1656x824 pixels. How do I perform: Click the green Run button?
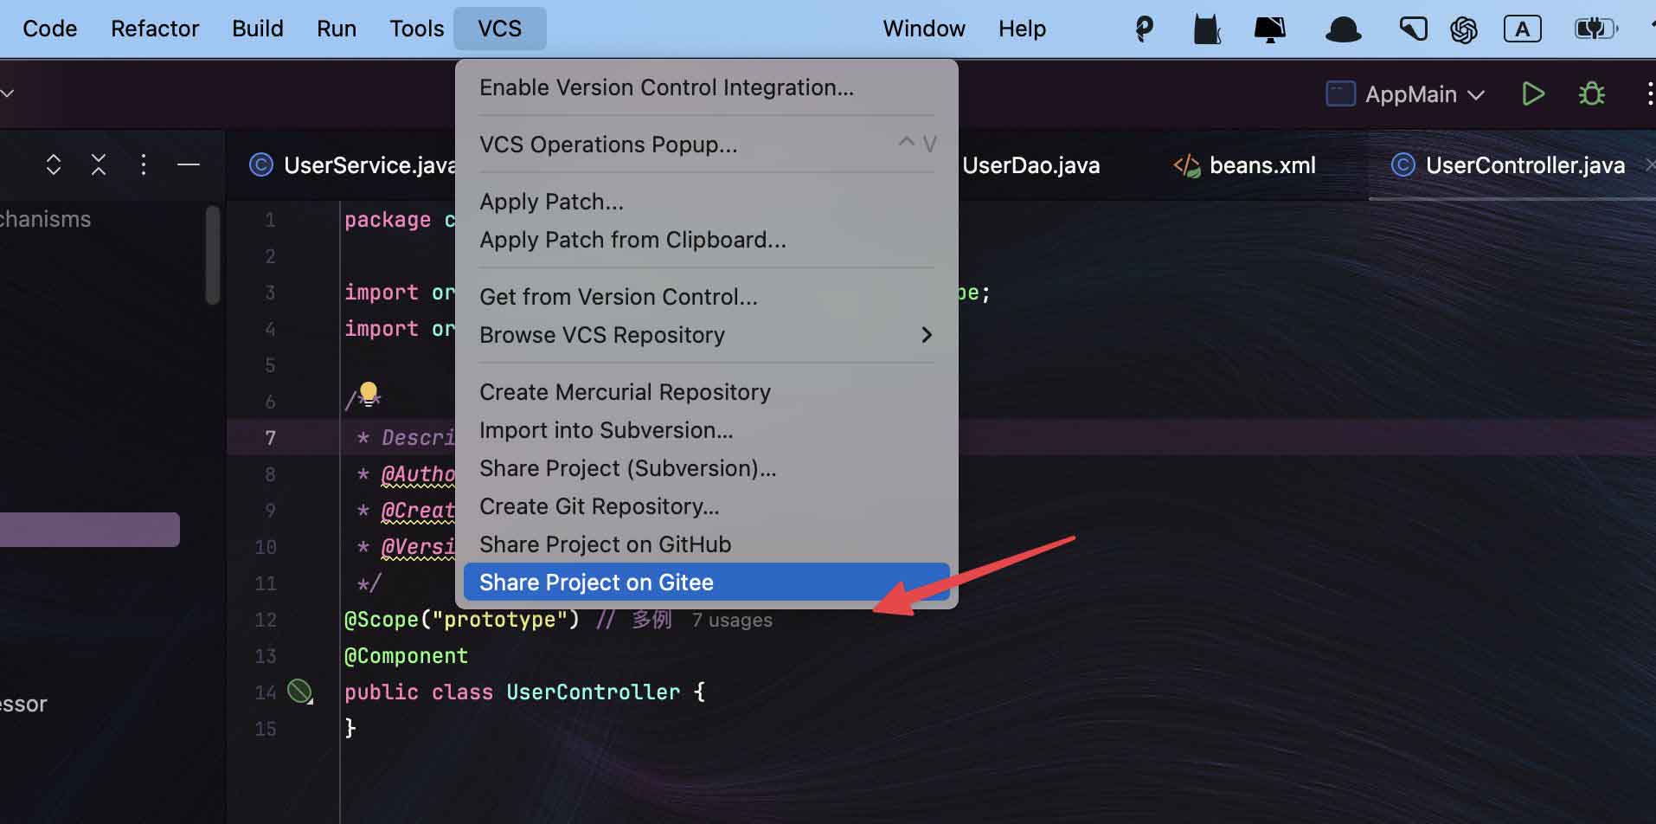(1532, 93)
